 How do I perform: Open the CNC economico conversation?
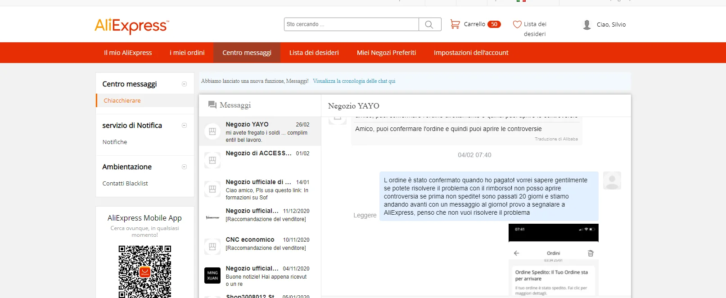click(260, 247)
